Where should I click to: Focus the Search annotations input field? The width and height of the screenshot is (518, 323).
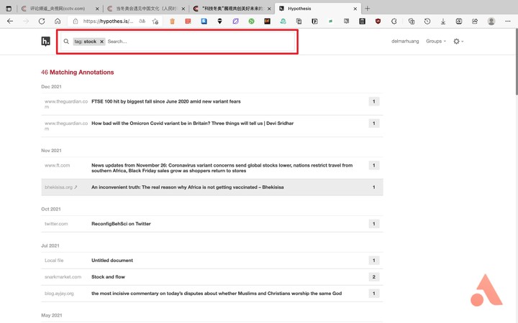200,42
